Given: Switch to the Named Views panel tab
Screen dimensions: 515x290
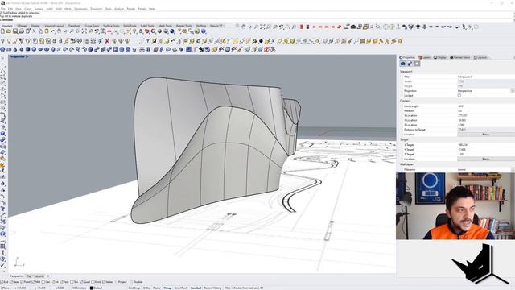Looking at the screenshot, I should (x=460, y=57).
